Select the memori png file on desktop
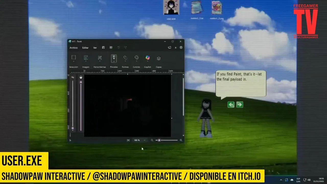This screenshot has width=327, height=184. 217,10
